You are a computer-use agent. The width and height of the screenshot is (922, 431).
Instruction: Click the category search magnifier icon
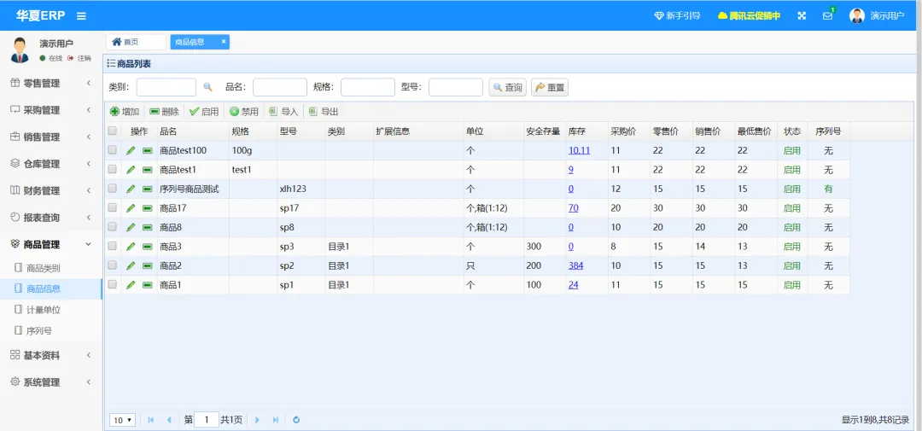pyautogui.click(x=207, y=87)
